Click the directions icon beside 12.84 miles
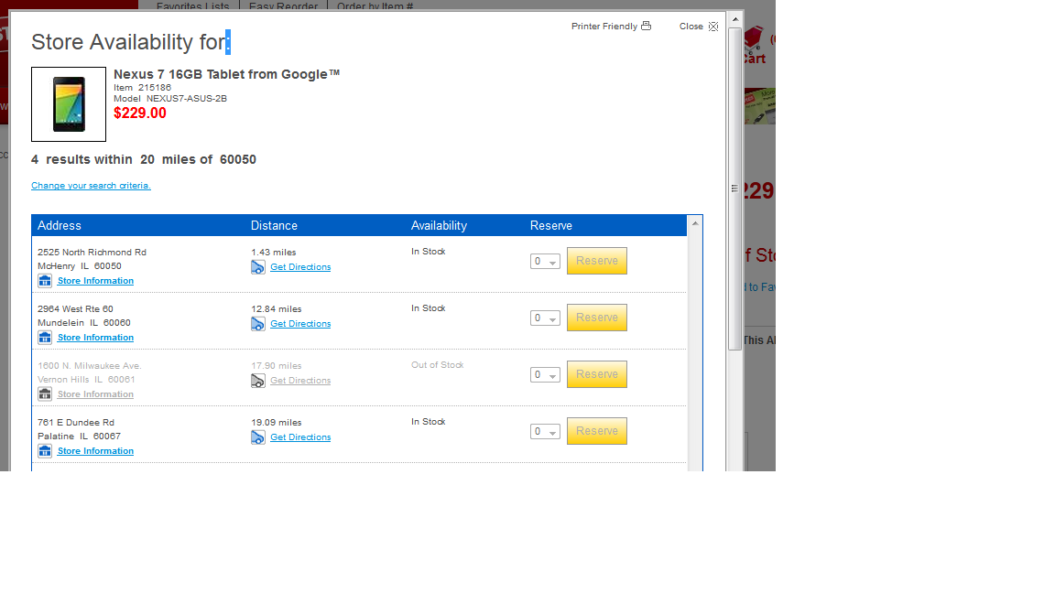The image size is (1055, 593). pos(257,324)
